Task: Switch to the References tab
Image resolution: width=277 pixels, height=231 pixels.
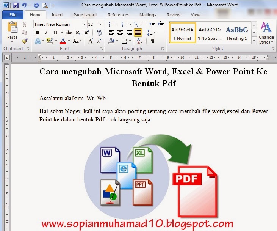Action: [118, 15]
